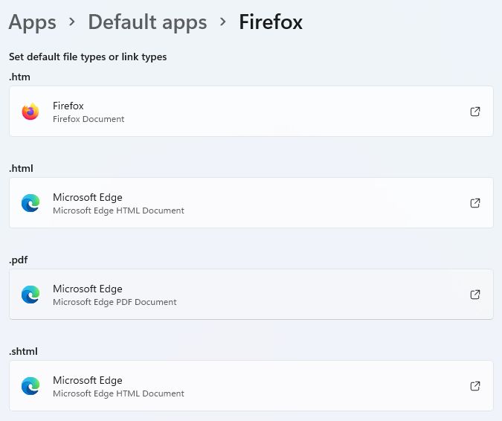502x421 pixels.
Task: Select the Microsoft Edge HTML Document text under .shtml
Action: coord(118,393)
